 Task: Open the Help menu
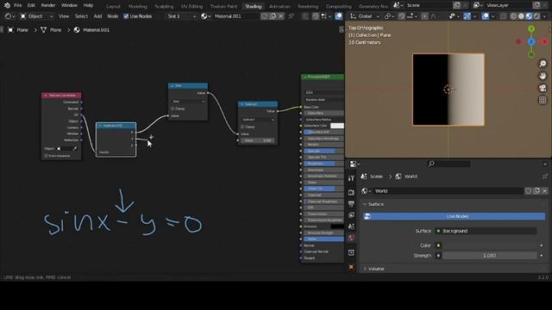(x=88, y=5)
